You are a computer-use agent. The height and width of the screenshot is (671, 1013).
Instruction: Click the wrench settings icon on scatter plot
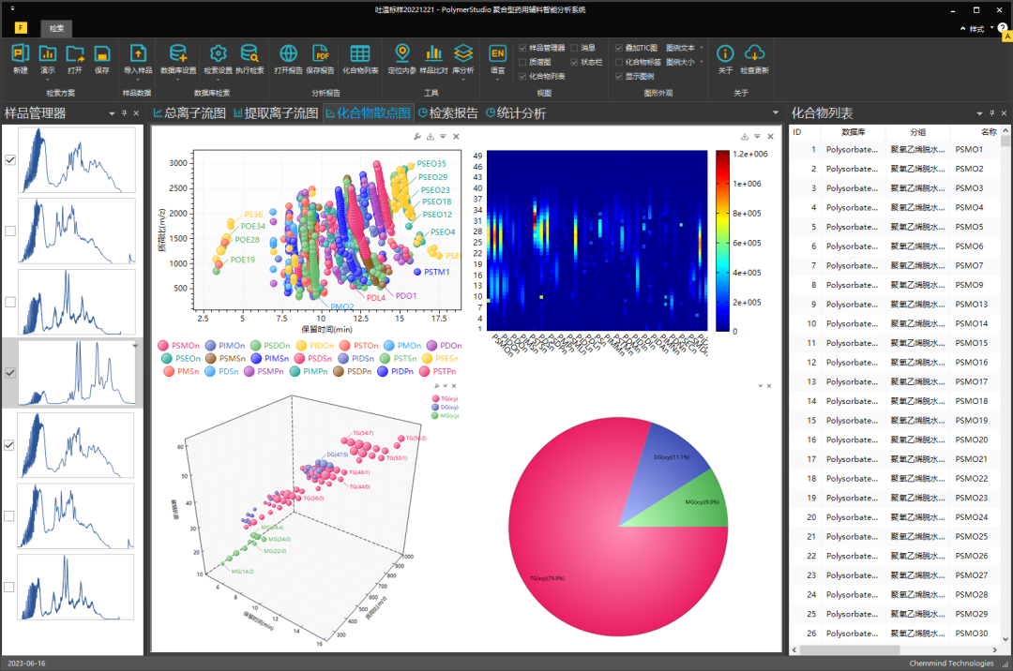pos(417,137)
